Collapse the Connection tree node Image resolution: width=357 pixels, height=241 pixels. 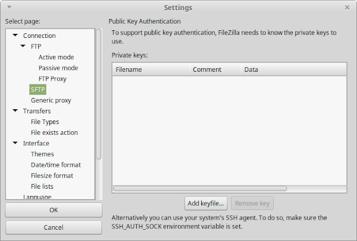(x=15, y=35)
